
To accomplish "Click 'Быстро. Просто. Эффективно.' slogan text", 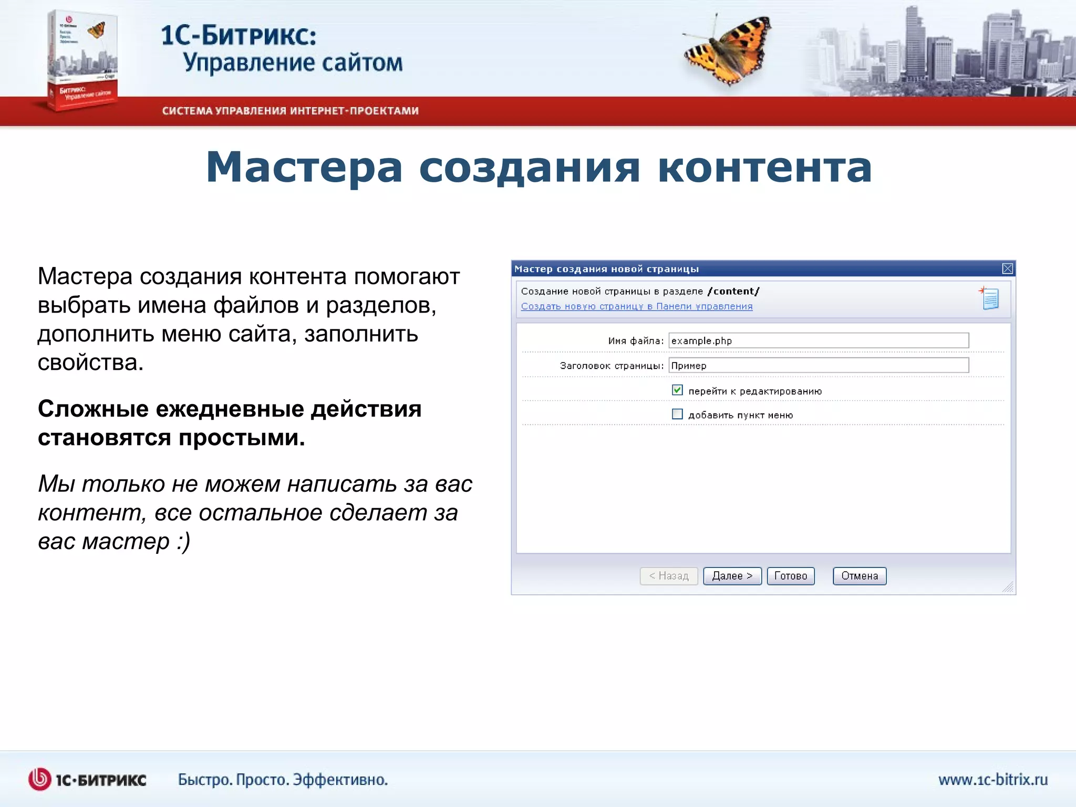I will 283,780.
